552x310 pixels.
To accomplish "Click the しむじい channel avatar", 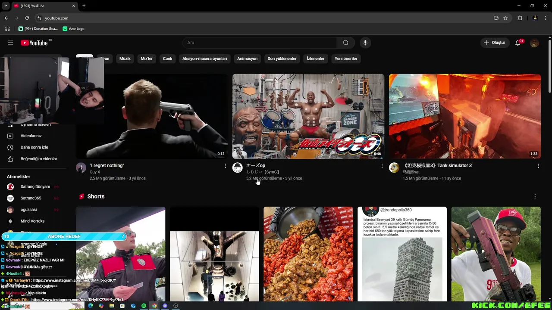I will (x=238, y=167).
